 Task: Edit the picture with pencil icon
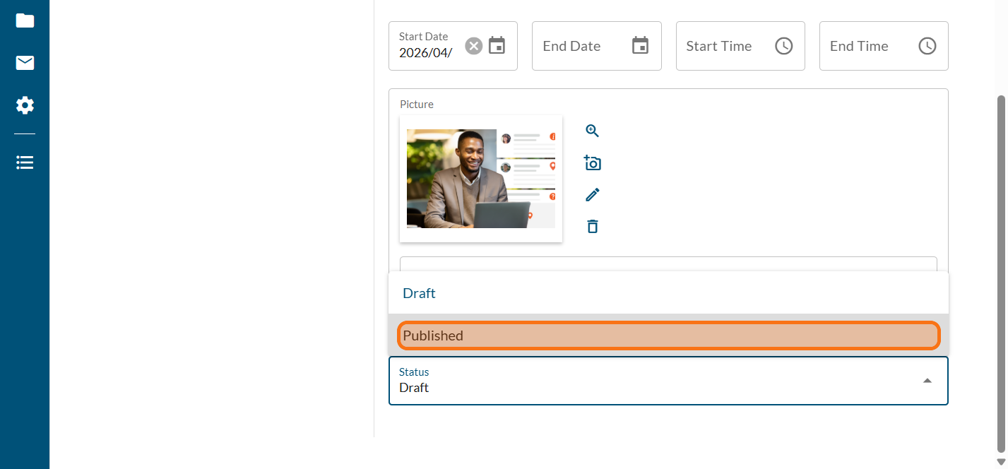592,195
